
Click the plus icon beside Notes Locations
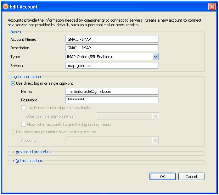13,161
